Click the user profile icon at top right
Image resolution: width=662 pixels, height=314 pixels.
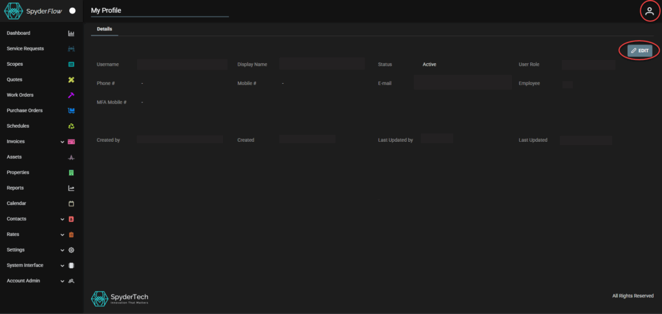pos(650,11)
